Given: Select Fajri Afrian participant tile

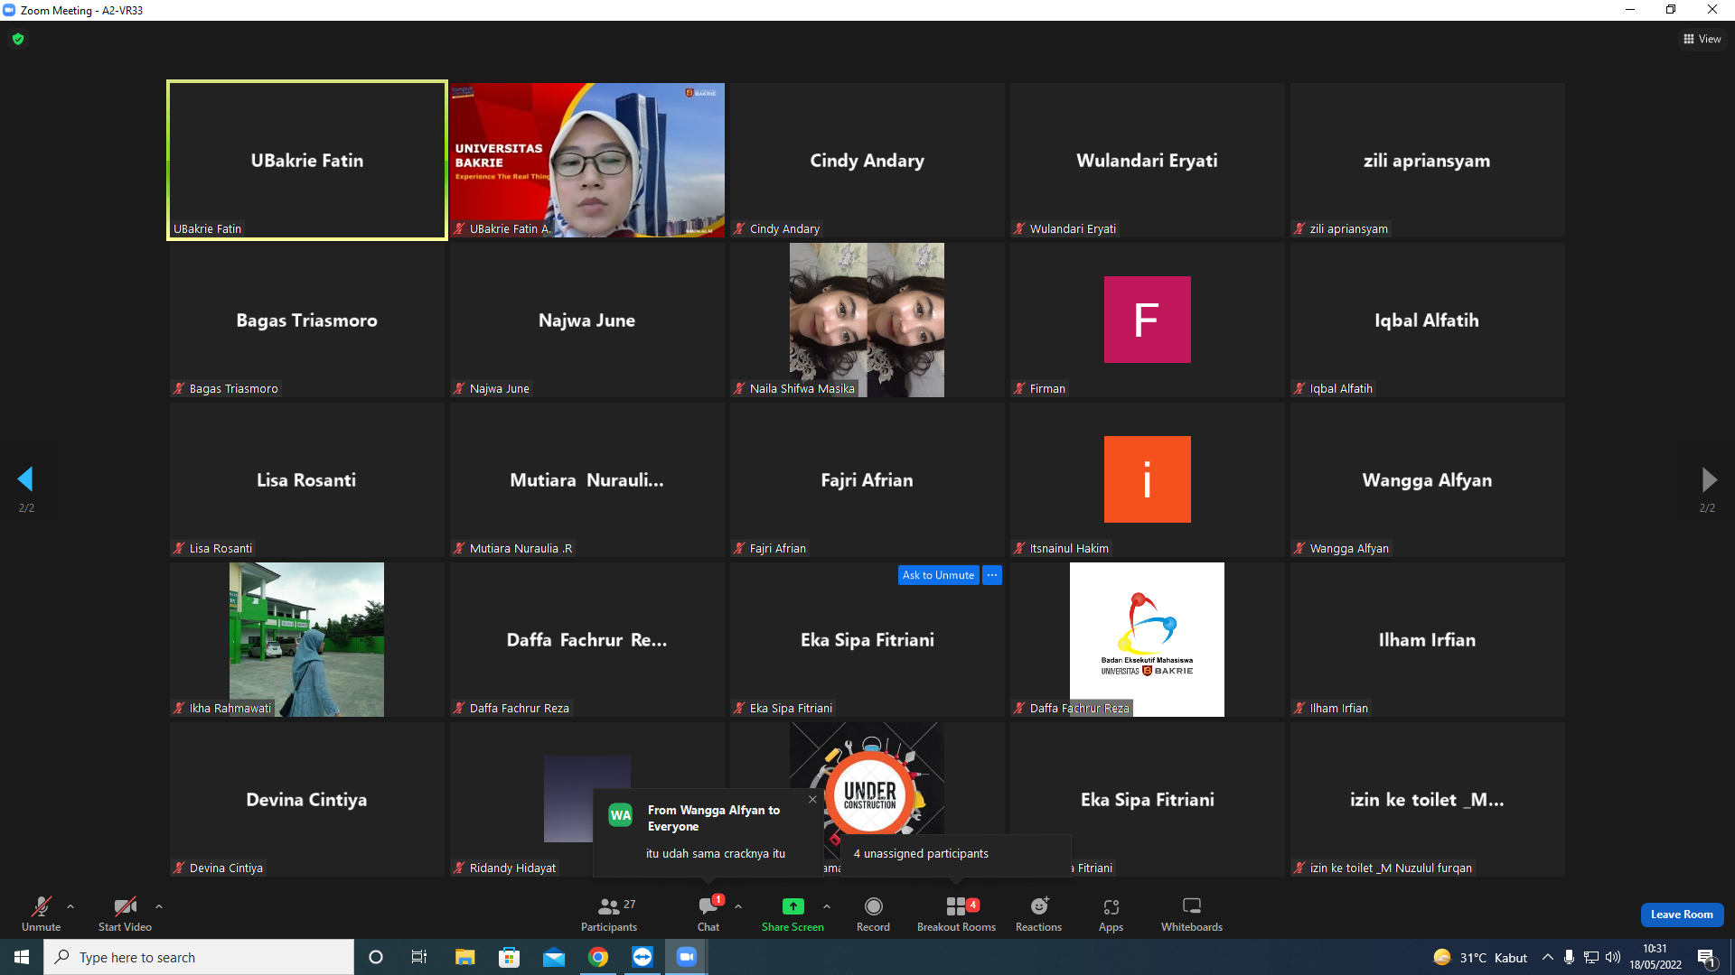Looking at the screenshot, I should [x=867, y=479].
